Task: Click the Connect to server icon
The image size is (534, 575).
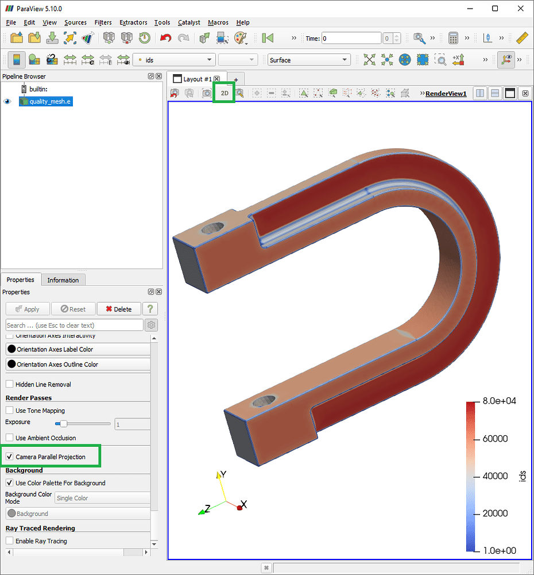Action: [109, 38]
